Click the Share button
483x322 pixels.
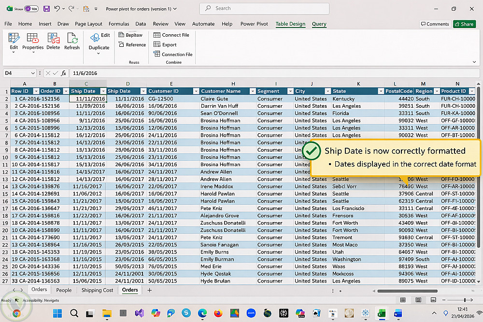[x=464, y=24]
